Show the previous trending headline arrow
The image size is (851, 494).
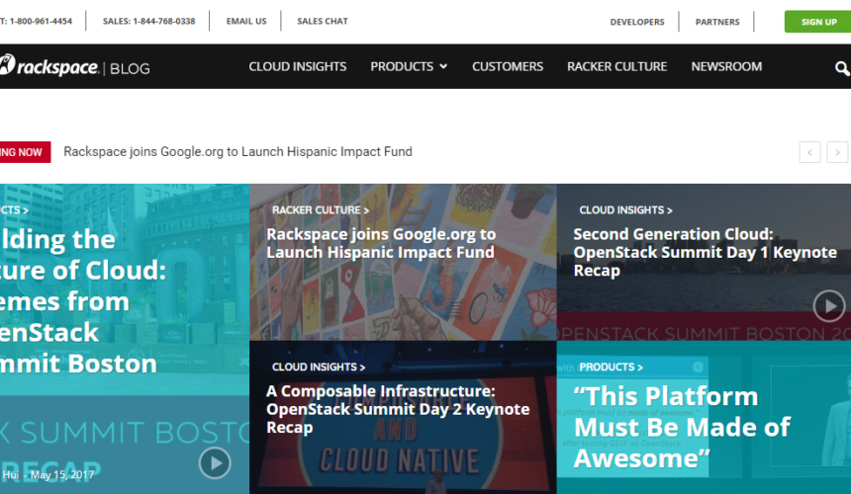click(x=809, y=152)
